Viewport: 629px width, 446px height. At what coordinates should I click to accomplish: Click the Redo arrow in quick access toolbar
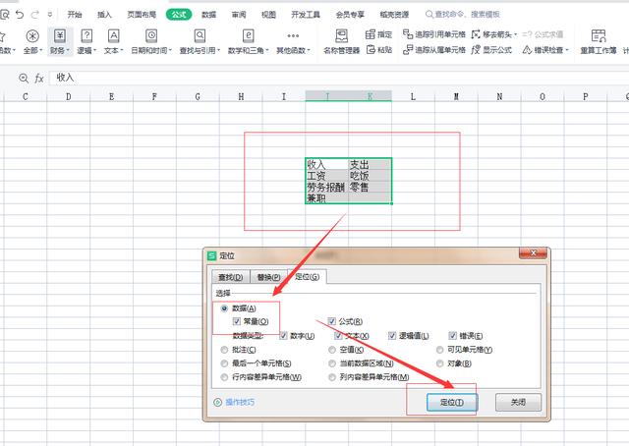(35, 15)
